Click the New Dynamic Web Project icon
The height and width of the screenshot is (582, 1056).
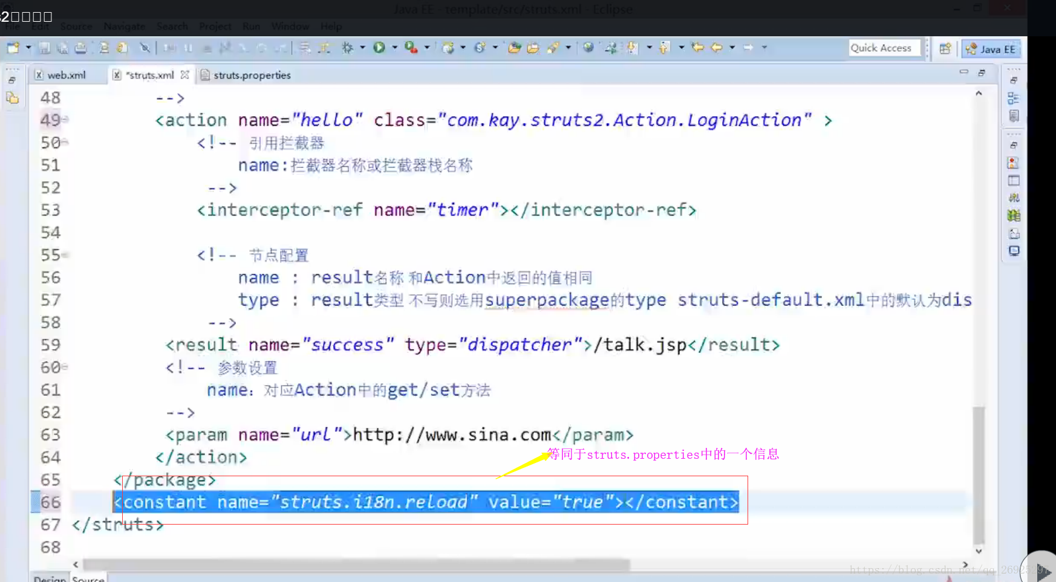click(448, 47)
